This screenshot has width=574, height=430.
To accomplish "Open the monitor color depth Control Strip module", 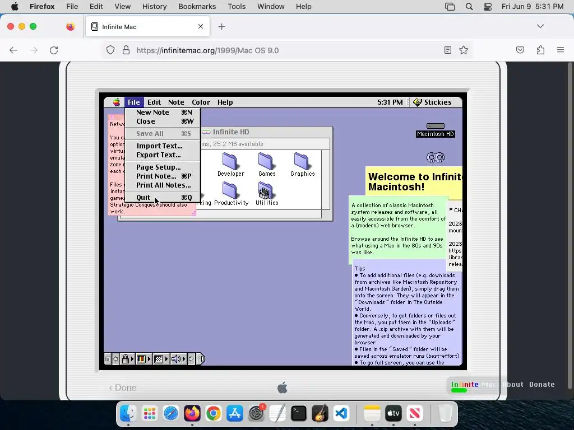I will click(143, 359).
